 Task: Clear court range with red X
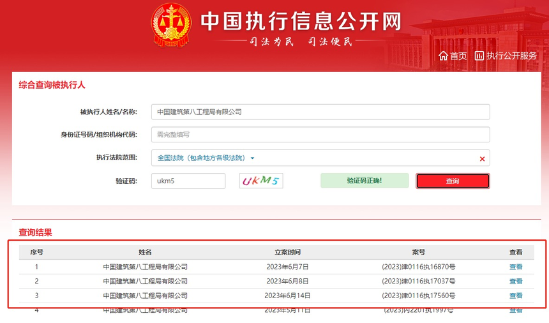tap(482, 159)
